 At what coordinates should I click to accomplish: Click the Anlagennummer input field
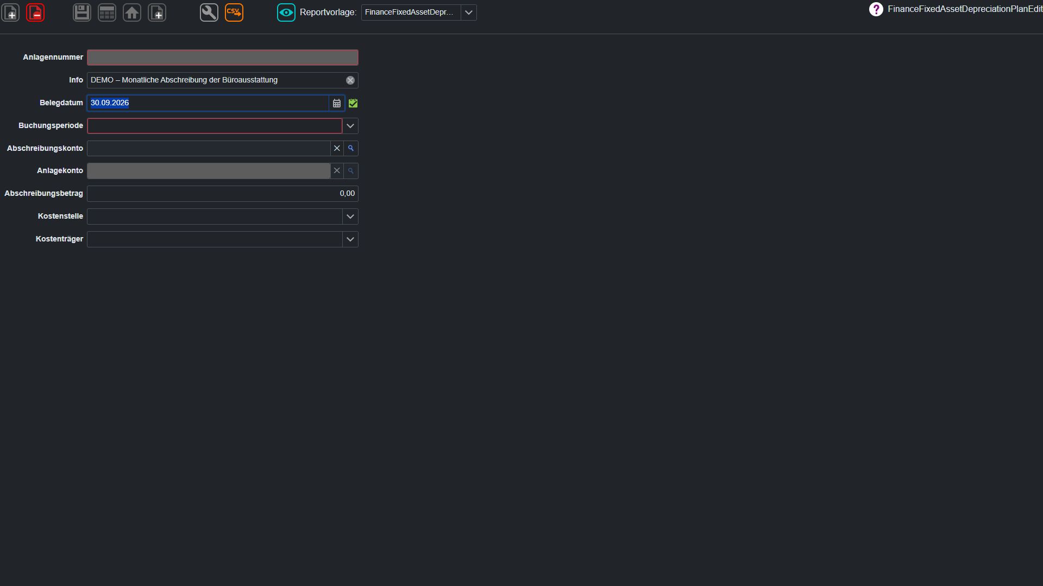223,58
